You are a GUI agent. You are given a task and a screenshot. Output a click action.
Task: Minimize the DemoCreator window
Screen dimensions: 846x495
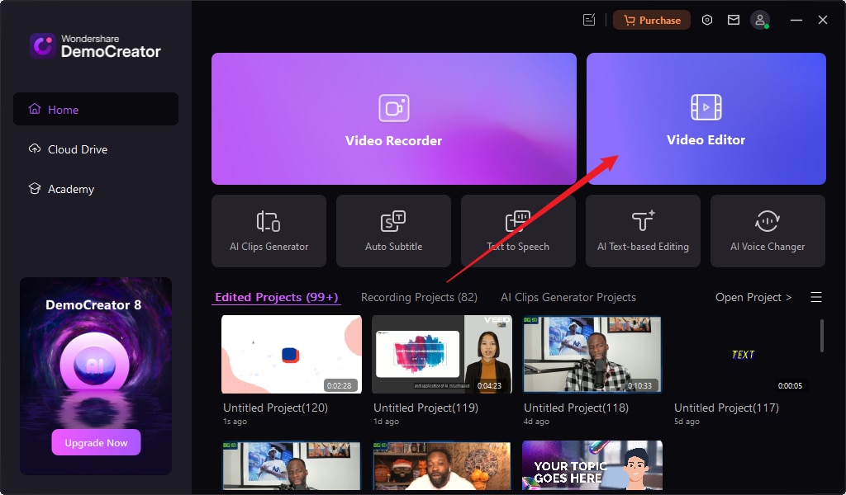796,20
